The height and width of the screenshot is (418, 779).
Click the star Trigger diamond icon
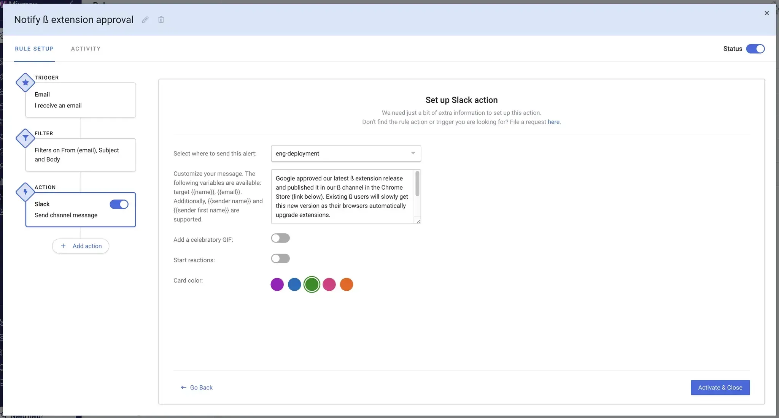25,82
